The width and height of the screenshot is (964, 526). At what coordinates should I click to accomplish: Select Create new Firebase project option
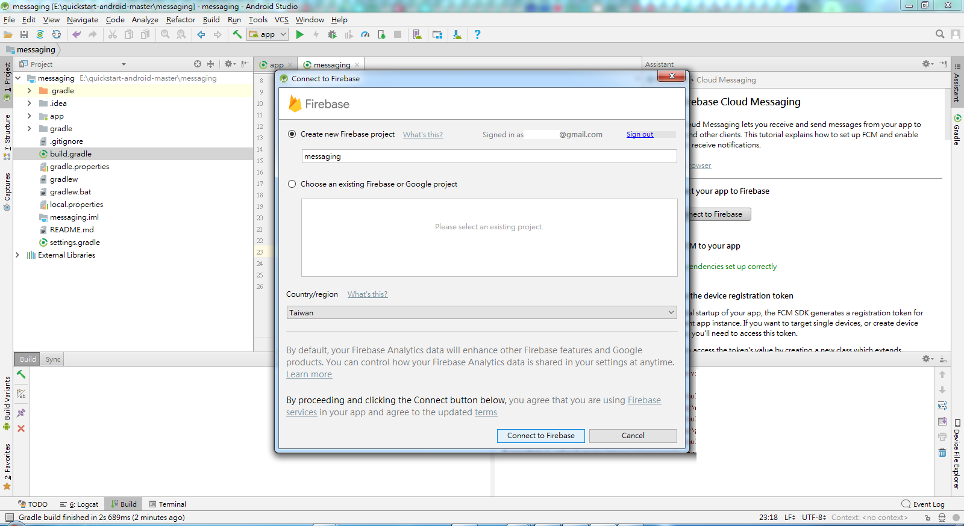pos(292,134)
